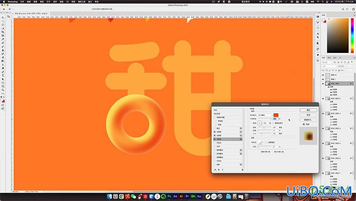Click the Home icon in options bar
Viewport: 356px width, 201px height.
[x=4, y=9]
